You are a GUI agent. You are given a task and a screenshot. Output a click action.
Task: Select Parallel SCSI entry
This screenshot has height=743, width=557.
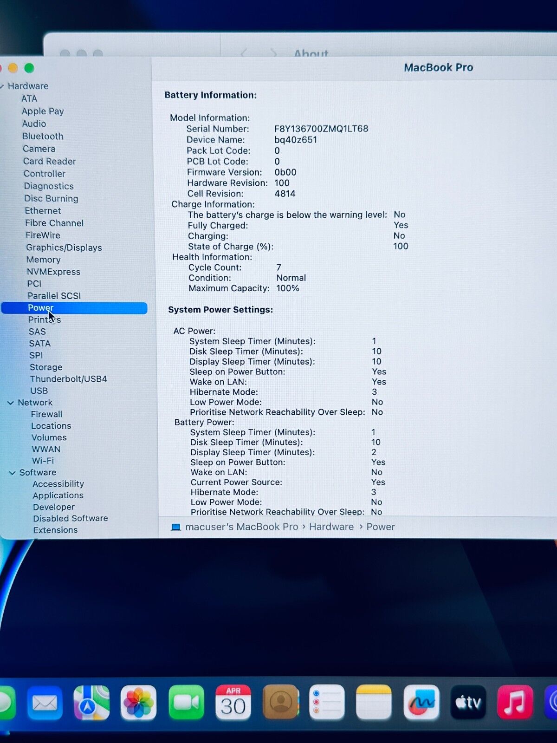coord(54,296)
